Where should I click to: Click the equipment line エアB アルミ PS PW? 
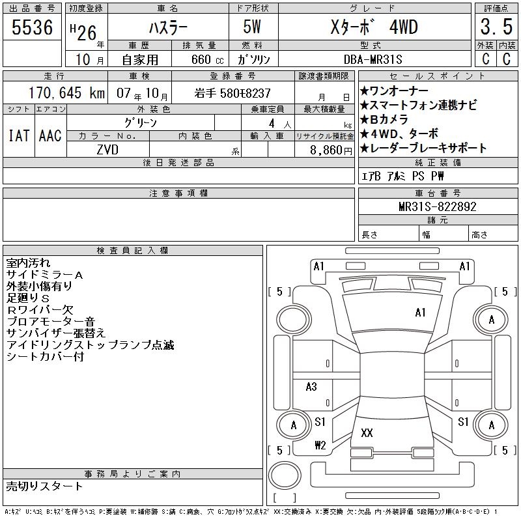click(x=402, y=176)
